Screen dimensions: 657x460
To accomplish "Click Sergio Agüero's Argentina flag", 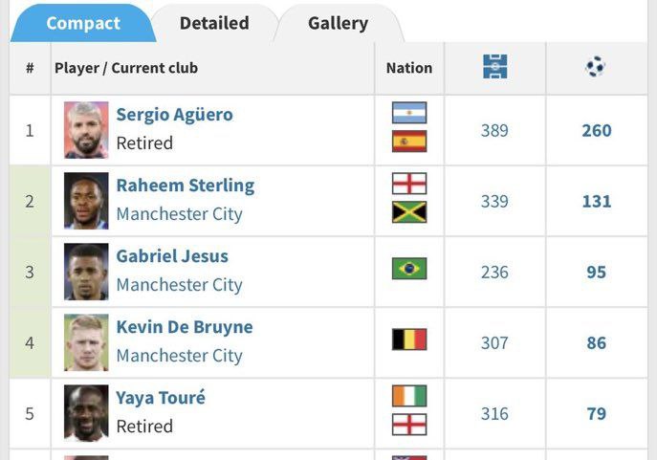I will [x=409, y=114].
